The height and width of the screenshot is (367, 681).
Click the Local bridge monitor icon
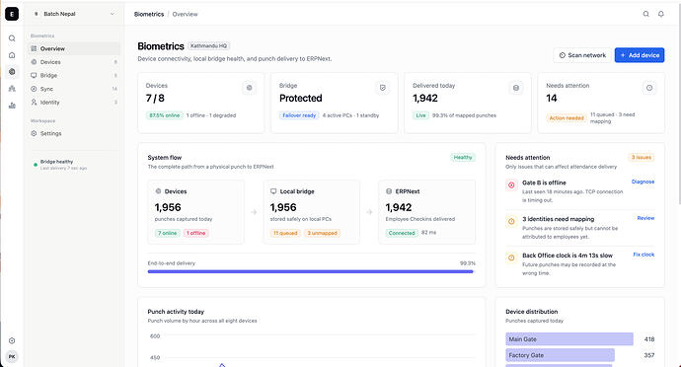pos(273,191)
